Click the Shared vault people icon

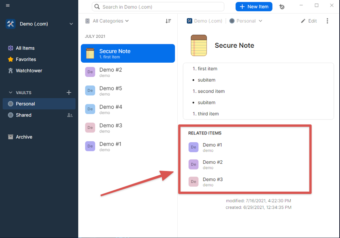[70, 115]
